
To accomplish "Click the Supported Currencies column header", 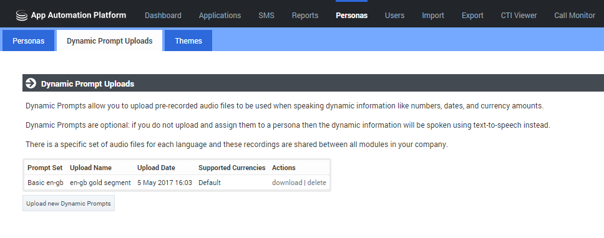I will click(x=232, y=168).
